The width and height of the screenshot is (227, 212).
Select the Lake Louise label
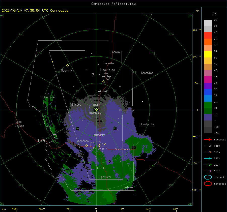(x=19, y=124)
